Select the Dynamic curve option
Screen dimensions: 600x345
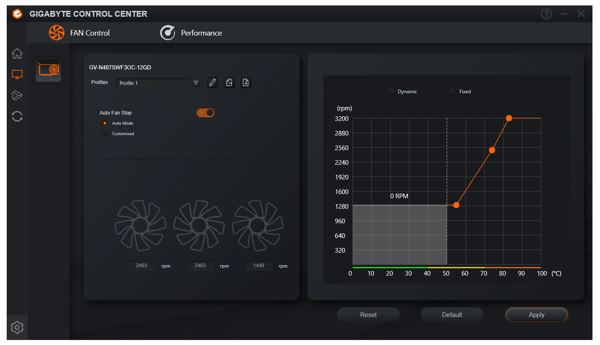tap(390, 91)
